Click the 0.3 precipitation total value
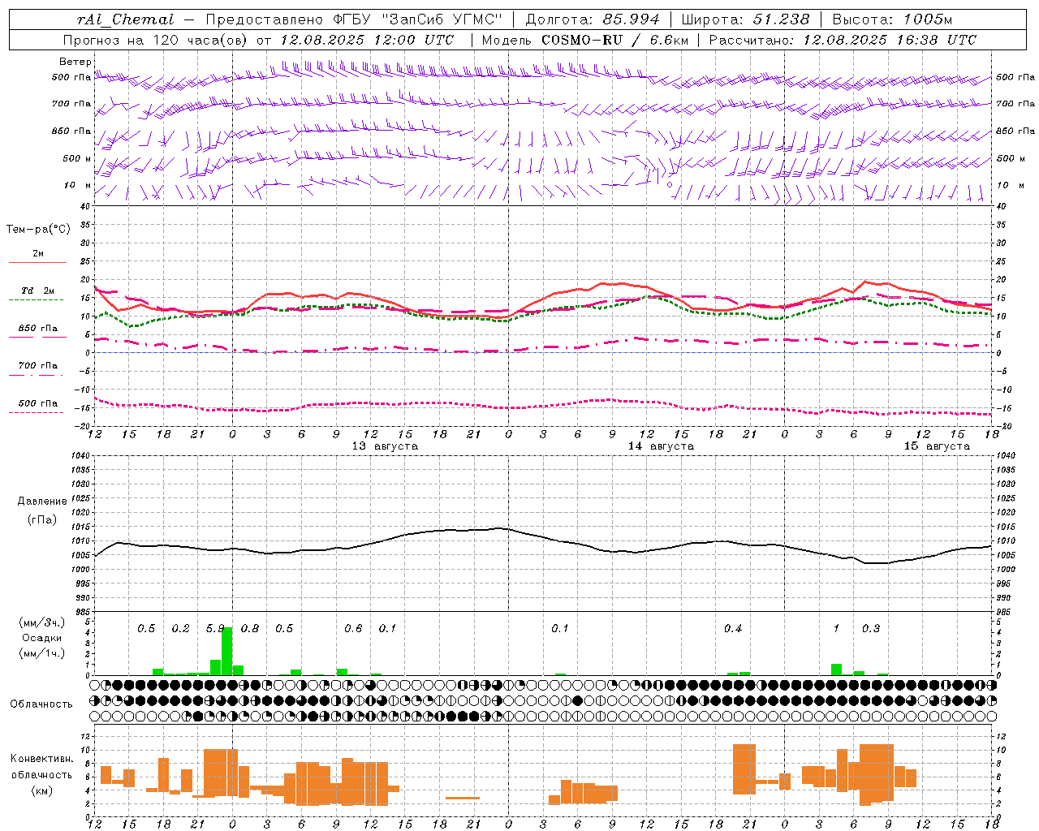This screenshot has width=1039, height=831. 871,629
